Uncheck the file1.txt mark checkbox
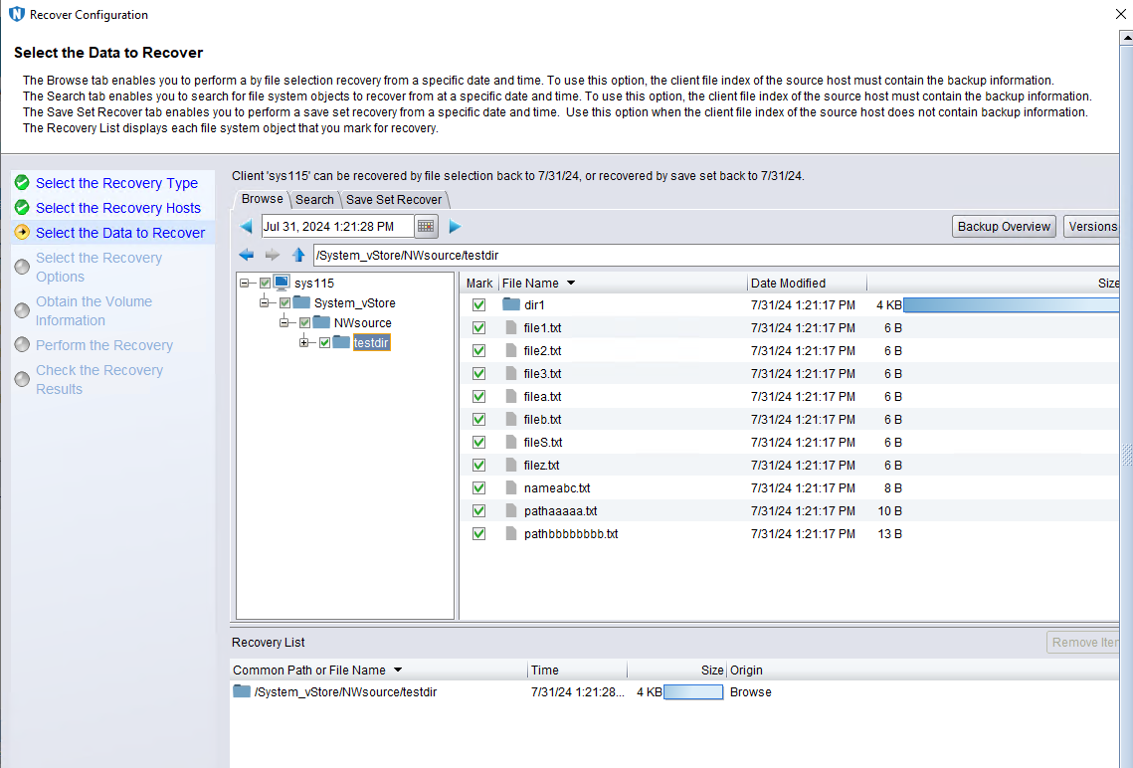This screenshot has width=1133, height=768. [478, 328]
